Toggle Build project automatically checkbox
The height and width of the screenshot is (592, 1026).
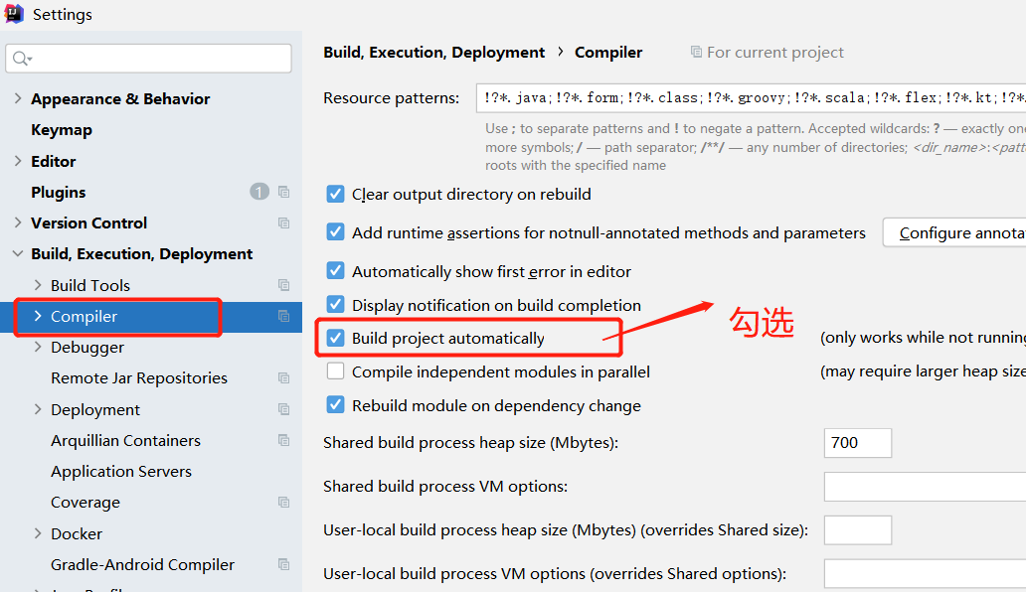click(x=336, y=338)
